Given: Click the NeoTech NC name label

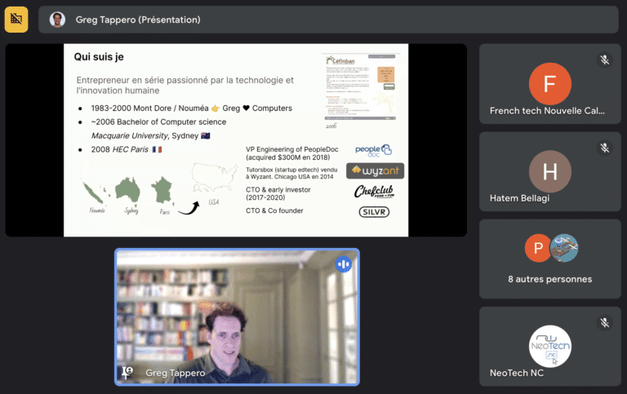Looking at the screenshot, I should click(x=517, y=373).
